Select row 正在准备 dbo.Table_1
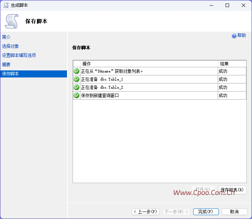The height and width of the screenshot is (219, 252). click(160, 79)
